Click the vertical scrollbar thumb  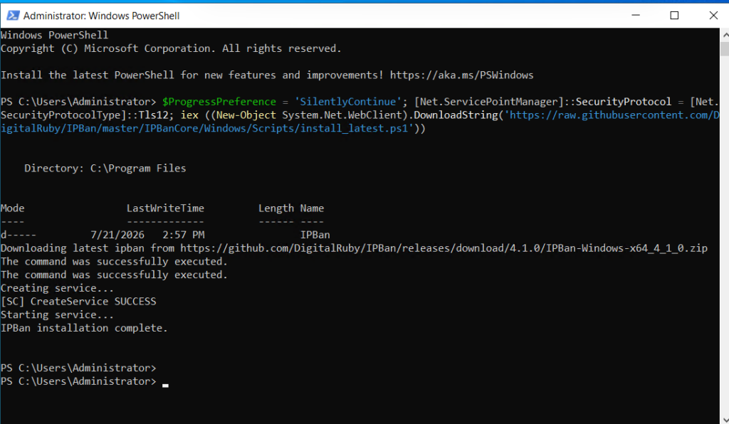[725, 49]
